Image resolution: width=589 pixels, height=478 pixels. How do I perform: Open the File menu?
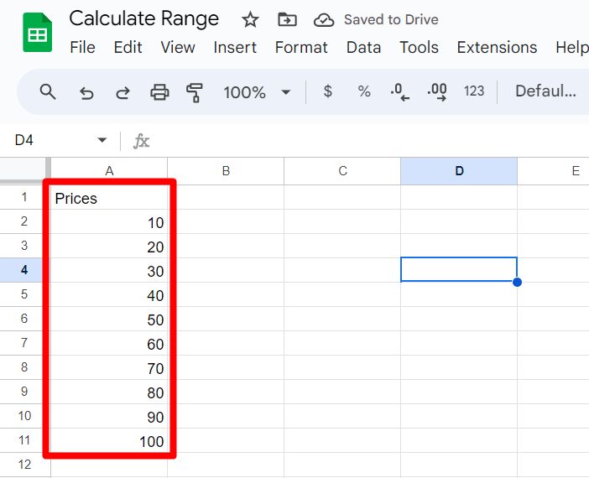pyautogui.click(x=82, y=47)
